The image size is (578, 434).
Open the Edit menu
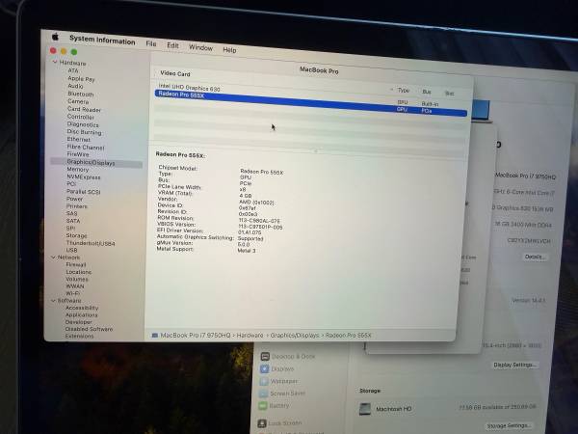pos(172,45)
